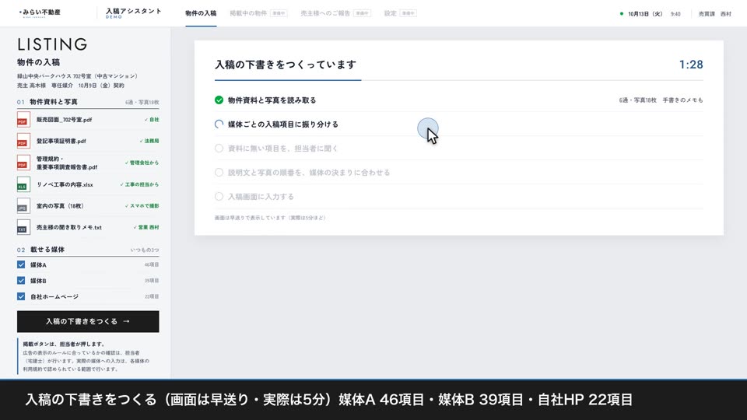This screenshot has height=420, width=747.
Task: Select file name 登記事項証明書.pdf
Action: [x=61, y=141]
